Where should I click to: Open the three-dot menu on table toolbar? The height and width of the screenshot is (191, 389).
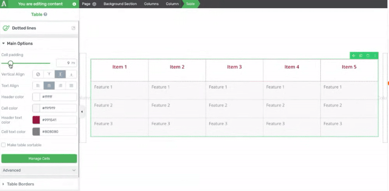(x=375, y=55)
